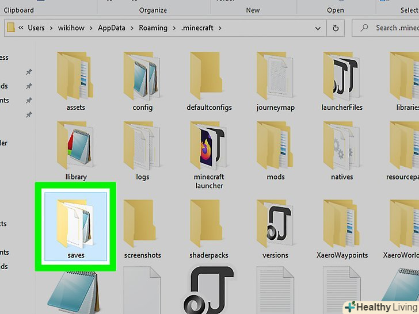
Task: Go to Roaming in the breadcrumb path
Action: [x=153, y=28]
